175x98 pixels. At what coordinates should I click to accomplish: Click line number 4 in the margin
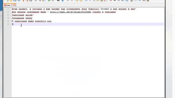tap(8, 18)
